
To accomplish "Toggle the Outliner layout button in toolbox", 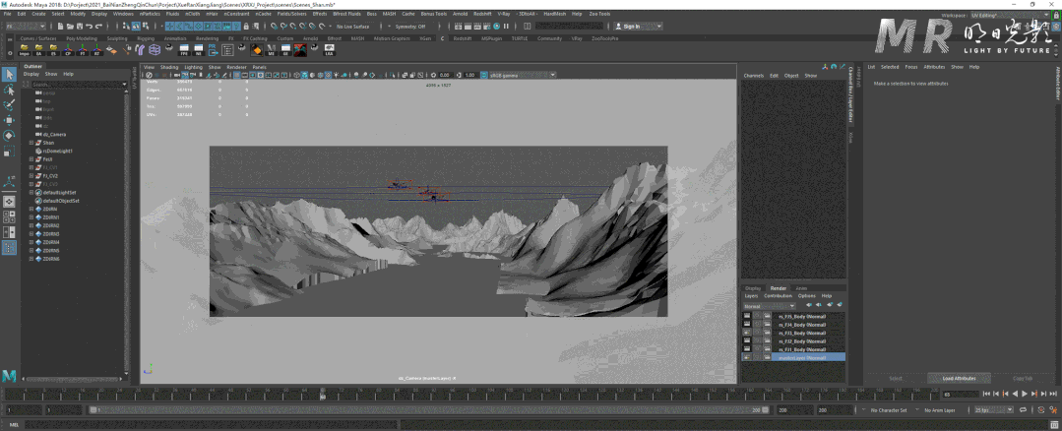I will [10, 248].
